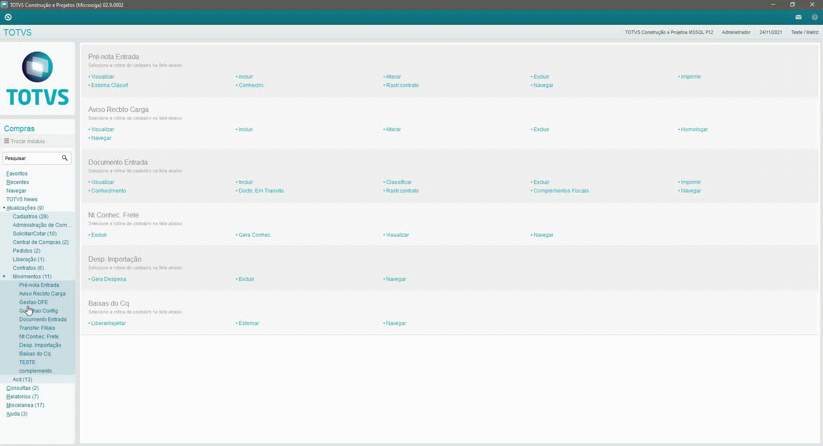Select complemento in the sidebar tree
The image size is (823, 446).
(x=36, y=371)
